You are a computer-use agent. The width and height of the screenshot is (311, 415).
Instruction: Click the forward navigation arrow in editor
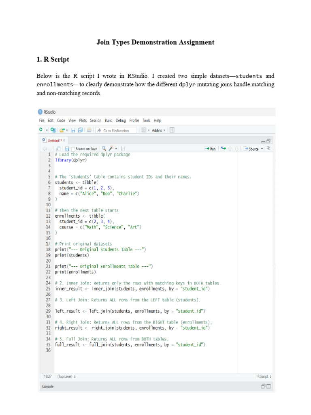[49, 149]
